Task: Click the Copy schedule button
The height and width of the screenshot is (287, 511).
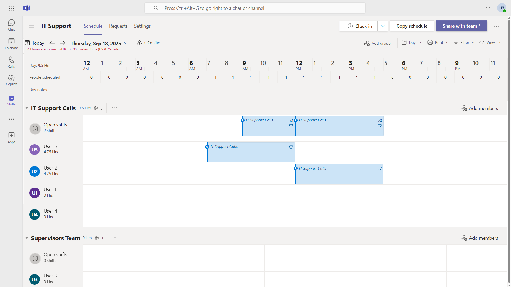Action: pyautogui.click(x=412, y=26)
